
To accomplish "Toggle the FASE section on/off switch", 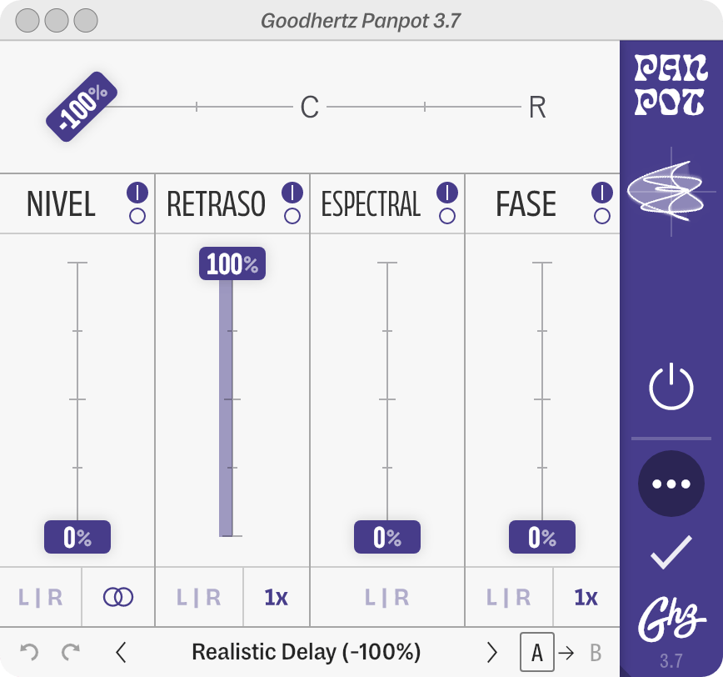I will point(602,203).
